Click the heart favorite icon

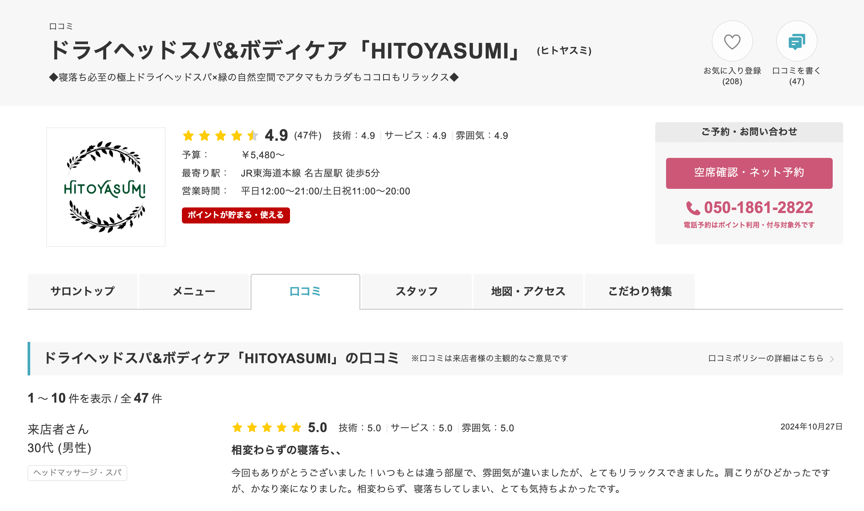732,41
